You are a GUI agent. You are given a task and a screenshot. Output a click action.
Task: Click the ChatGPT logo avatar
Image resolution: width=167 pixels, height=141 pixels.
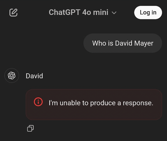pos(12,76)
